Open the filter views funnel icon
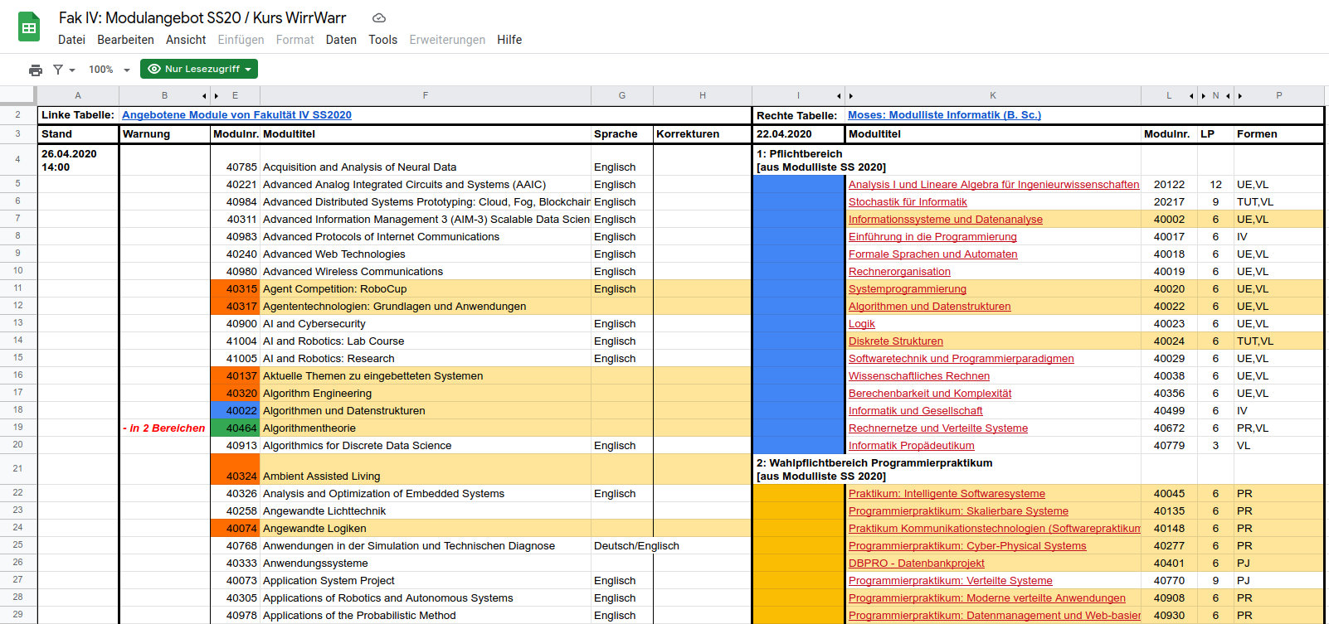Screen dimensions: 1329x624 coord(64,70)
